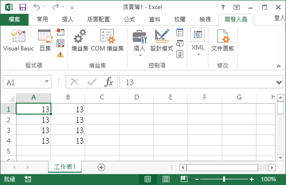Select the 開發人員 tab
The width and height of the screenshot is (286, 185).
coord(236,19)
